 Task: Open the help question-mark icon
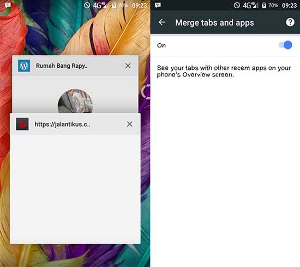290,22
